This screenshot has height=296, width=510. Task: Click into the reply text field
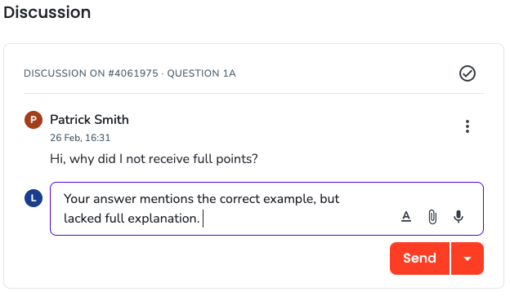(x=266, y=209)
